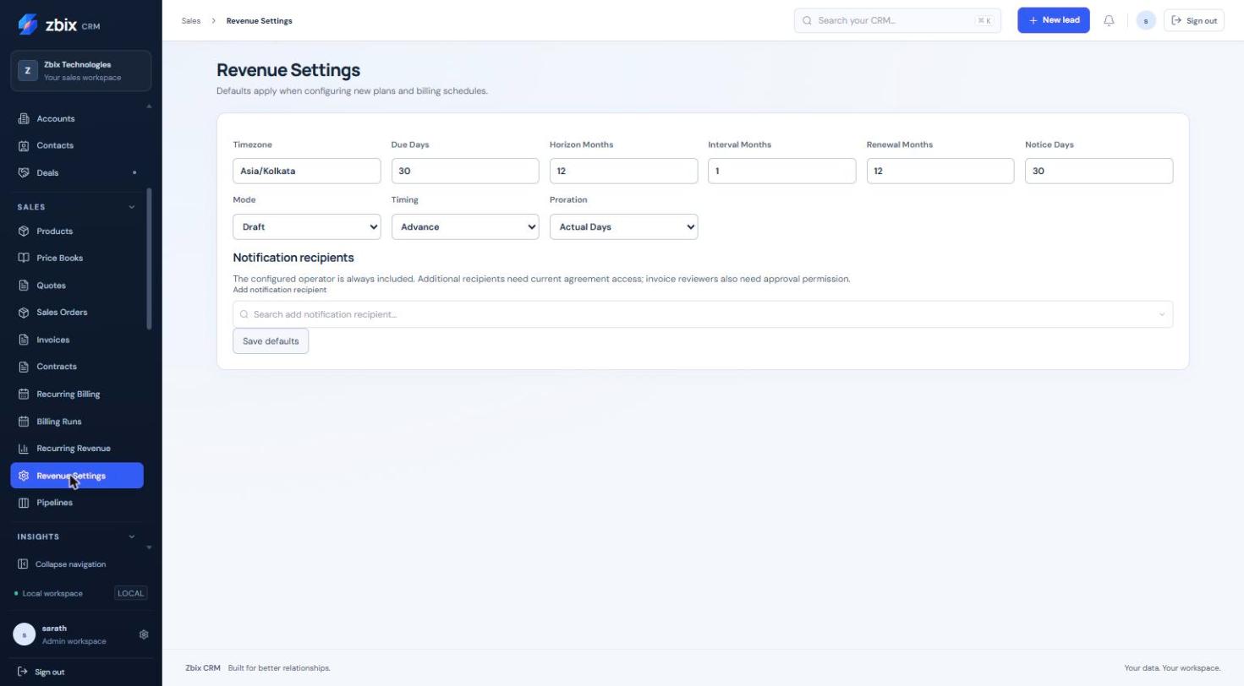Viewport: 1244px width, 686px height.
Task: Click the Sales Orders package icon
Action: click(24, 313)
